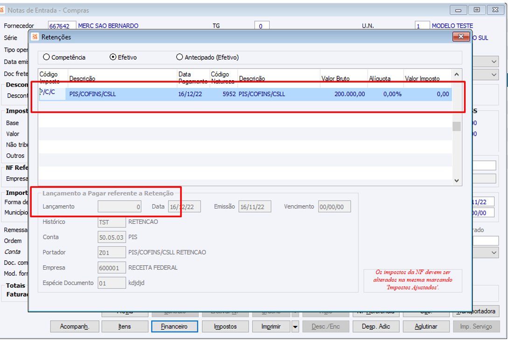The image size is (508, 340).
Task: Click the Aglutinar button
Action: point(426,326)
